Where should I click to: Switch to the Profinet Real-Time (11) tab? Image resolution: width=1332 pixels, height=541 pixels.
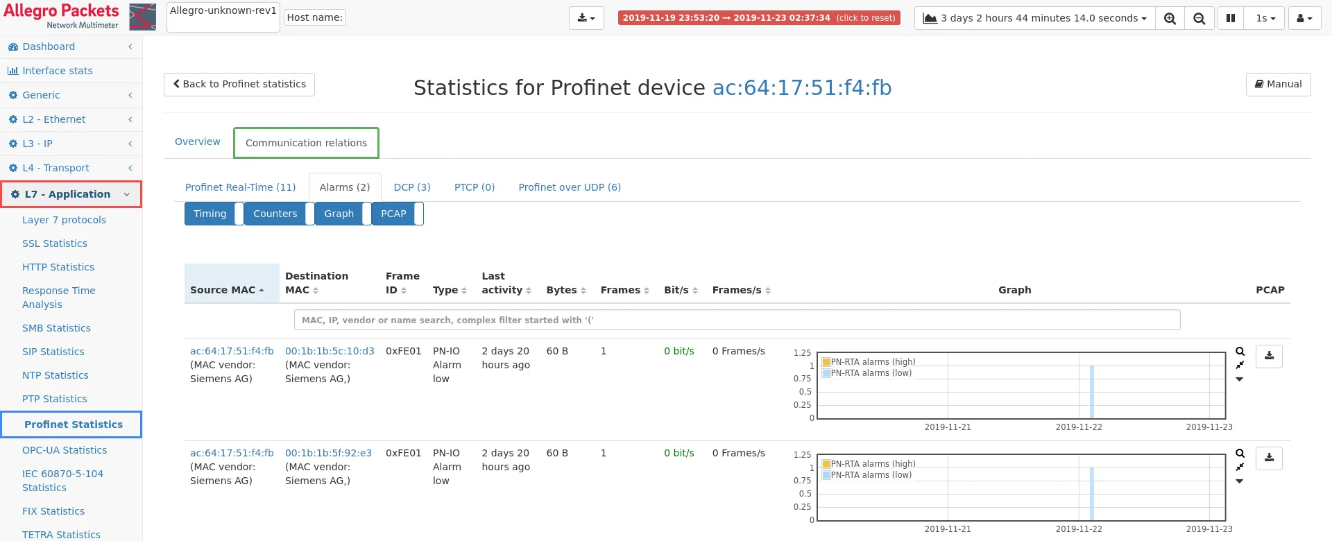coord(240,187)
